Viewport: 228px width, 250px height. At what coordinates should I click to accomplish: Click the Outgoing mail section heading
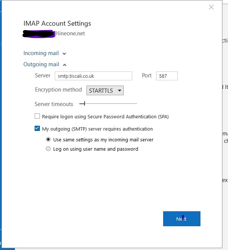41,64
